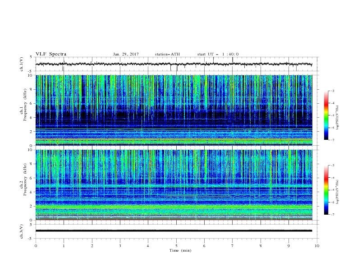
Task: Click the time axis tick label "3"
Action: click(120, 246)
